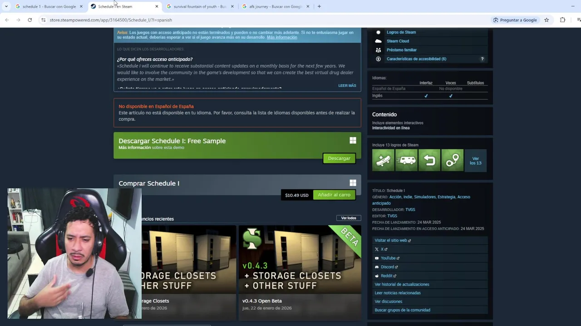Click the browser forward arrow
The height and width of the screenshot is (326, 581).
tap(18, 20)
